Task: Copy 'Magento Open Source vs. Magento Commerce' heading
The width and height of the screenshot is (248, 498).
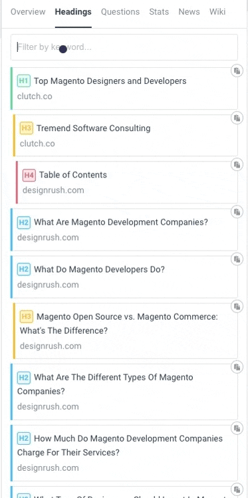Action: pyautogui.click(x=237, y=307)
